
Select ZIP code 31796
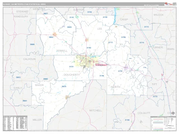[x=123, y=37]
